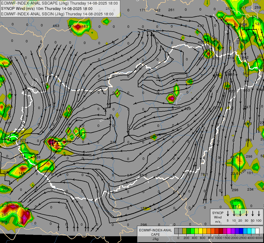Click the map value 171
The image size is (264, 243).
[142, 10]
